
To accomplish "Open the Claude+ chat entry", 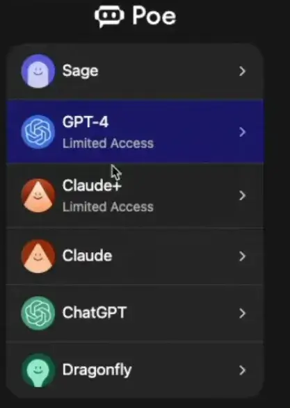I will coord(135,195).
